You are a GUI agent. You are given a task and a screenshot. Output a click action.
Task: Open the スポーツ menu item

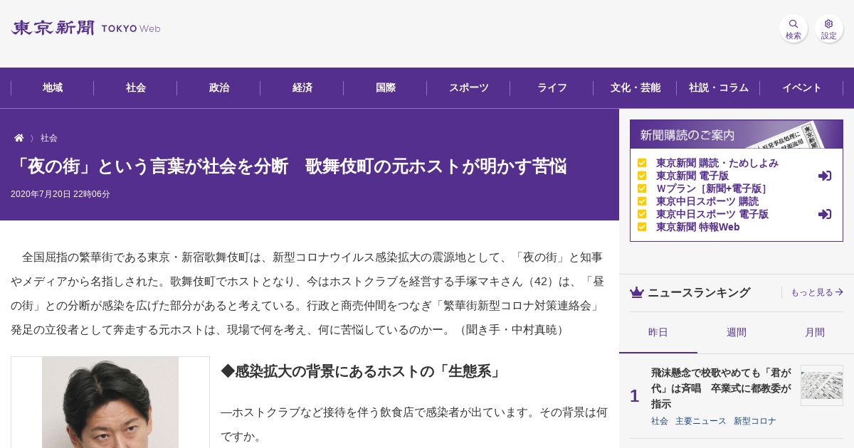click(469, 88)
